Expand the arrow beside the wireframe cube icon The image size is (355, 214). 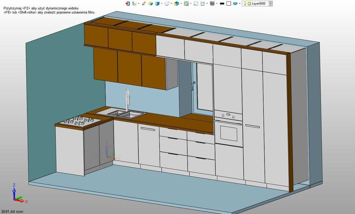point(171,4)
